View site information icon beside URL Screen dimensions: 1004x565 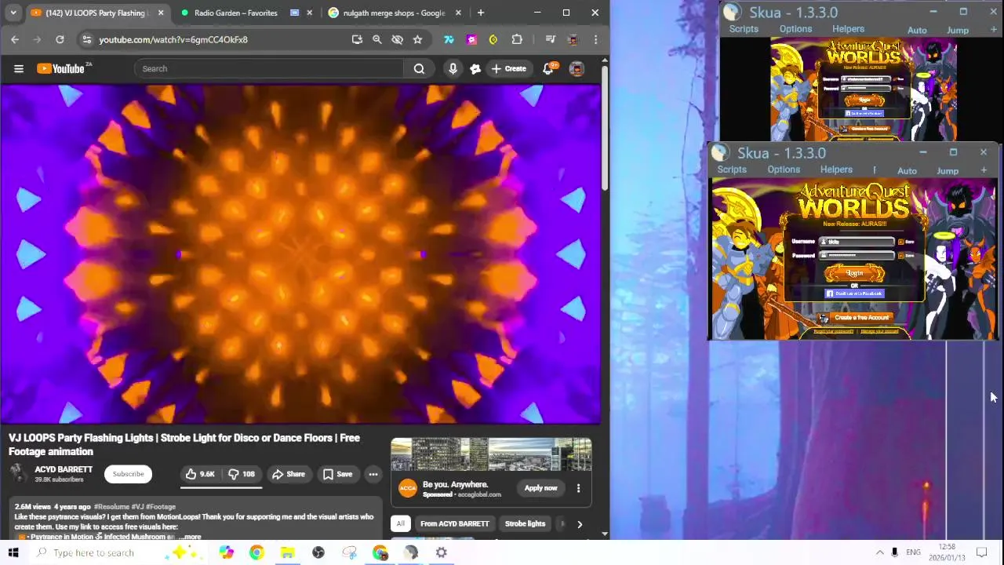[x=86, y=39]
